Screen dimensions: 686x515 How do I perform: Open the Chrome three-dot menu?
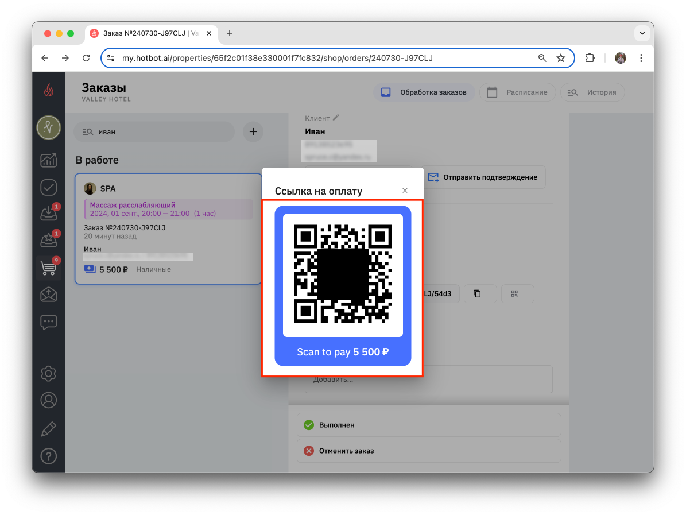pyautogui.click(x=641, y=58)
